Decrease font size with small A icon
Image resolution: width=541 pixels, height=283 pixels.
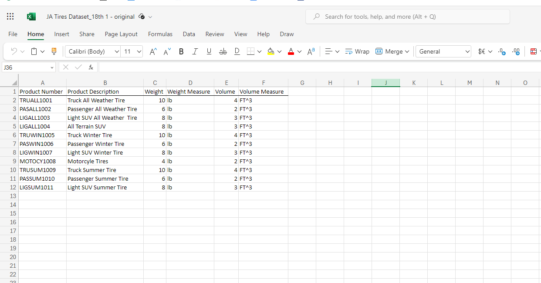click(x=167, y=51)
